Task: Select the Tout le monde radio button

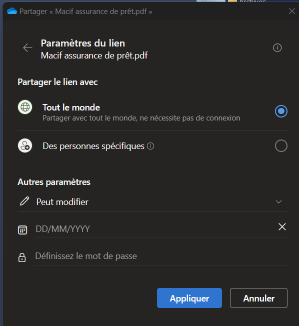Action: [281, 111]
